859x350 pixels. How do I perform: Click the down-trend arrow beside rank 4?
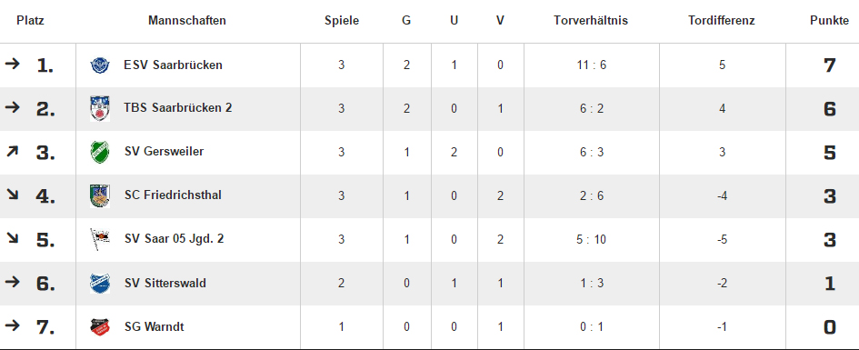(12, 194)
